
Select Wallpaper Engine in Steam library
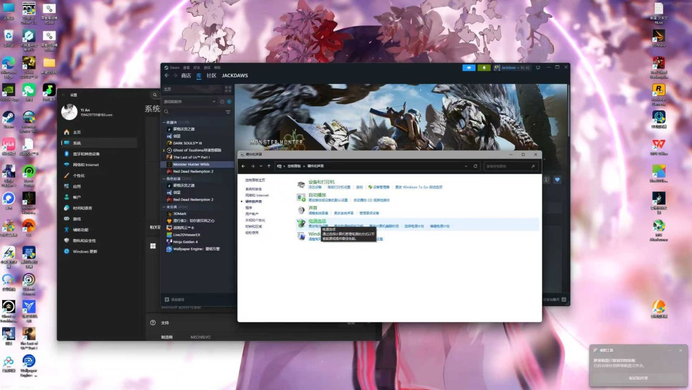[196, 249]
